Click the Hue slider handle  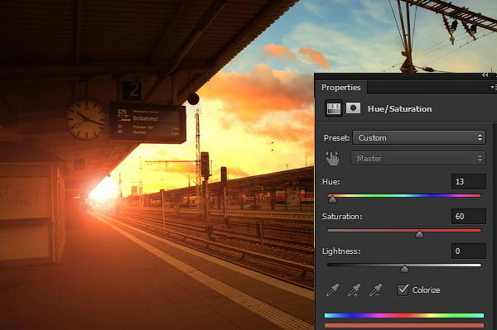click(x=332, y=199)
